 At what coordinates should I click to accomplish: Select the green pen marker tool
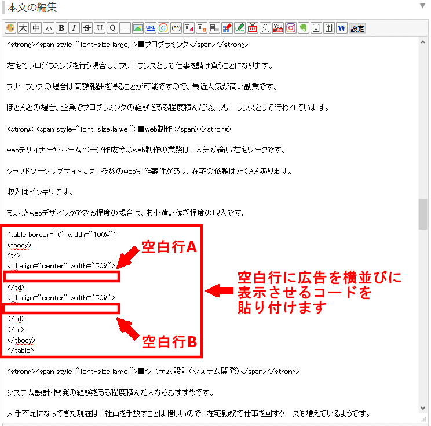click(x=240, y=28)
